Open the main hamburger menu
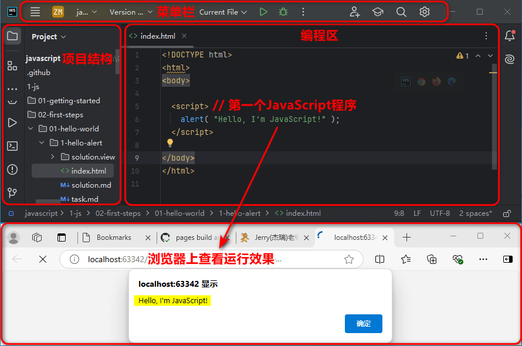522x346 pixels. pos(35,12)
